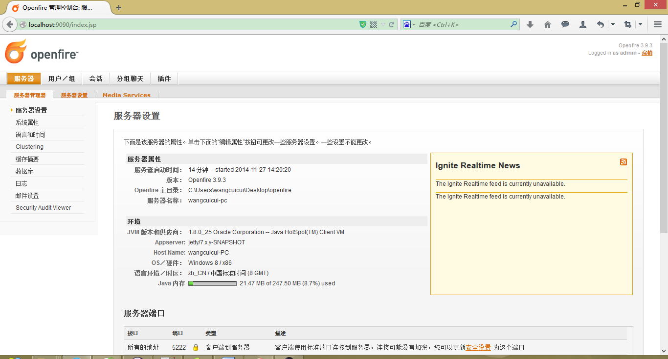668x359 pixels.
Task: Click the 5222 port cell
Action: point(179,347)
